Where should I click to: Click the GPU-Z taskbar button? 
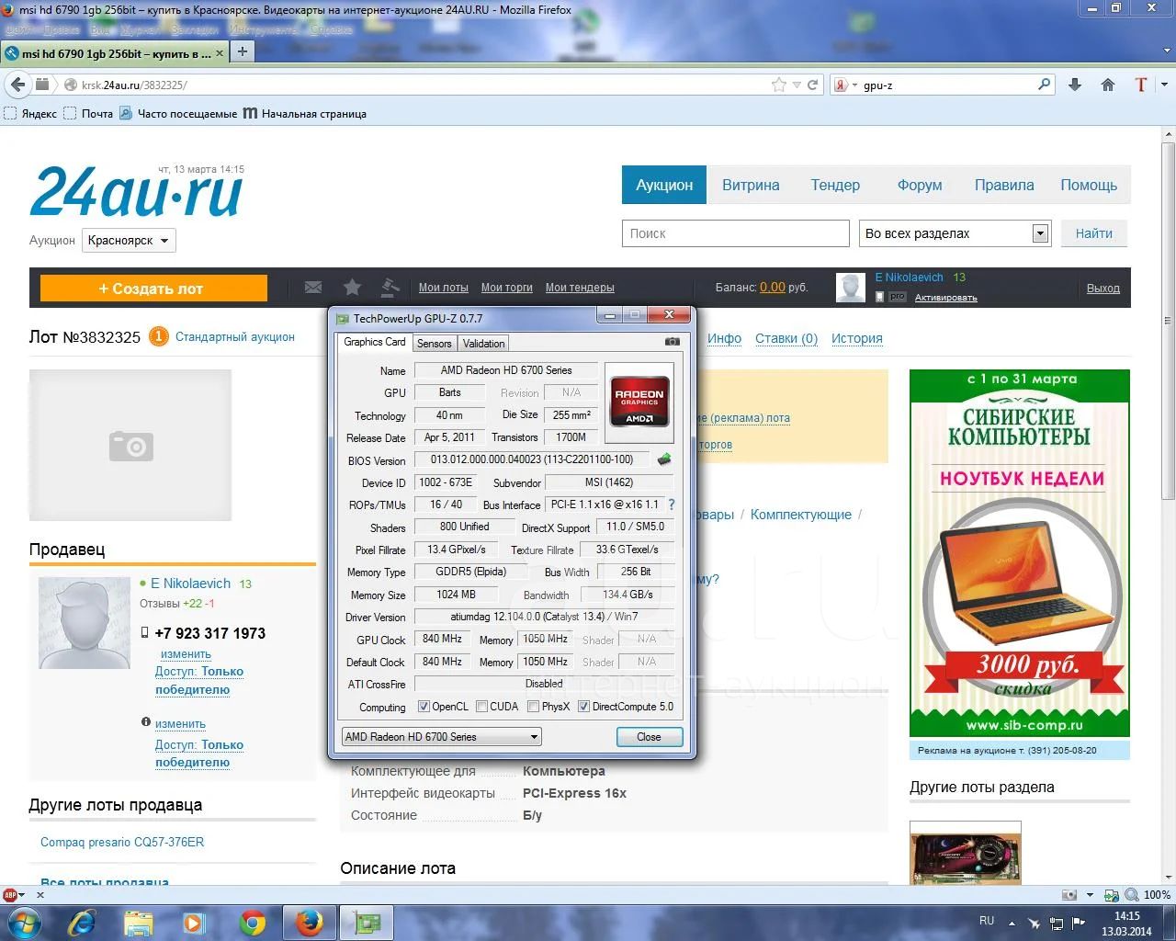tap(367, 923)
